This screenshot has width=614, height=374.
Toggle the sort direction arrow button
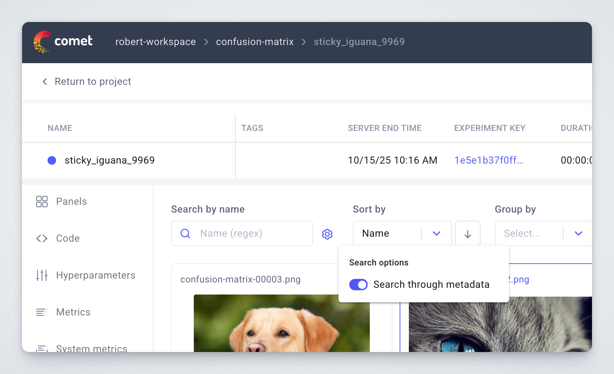click(x=467, y=233)
